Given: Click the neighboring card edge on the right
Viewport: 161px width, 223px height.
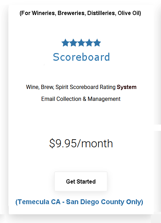Looking at the screenshot, I should click(158, 64).
